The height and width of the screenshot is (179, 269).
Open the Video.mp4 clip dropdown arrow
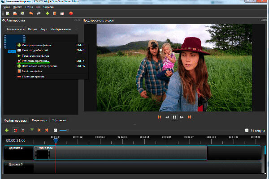[x=37, y=148]
